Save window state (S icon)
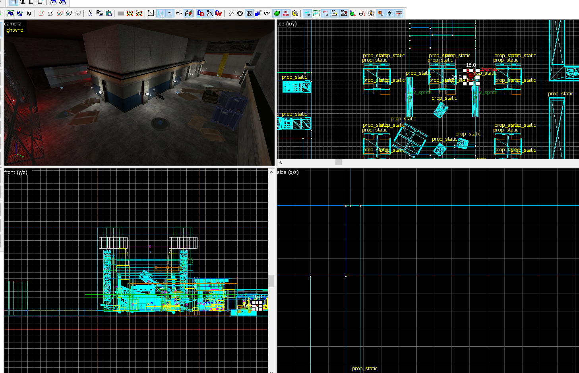The width and height of the screenshot is (579, 373). click(62, 2)
